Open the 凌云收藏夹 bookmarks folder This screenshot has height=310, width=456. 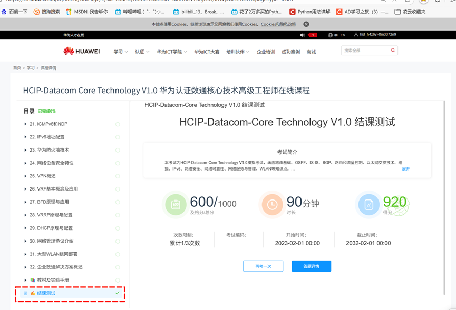[x=410, y=12]
